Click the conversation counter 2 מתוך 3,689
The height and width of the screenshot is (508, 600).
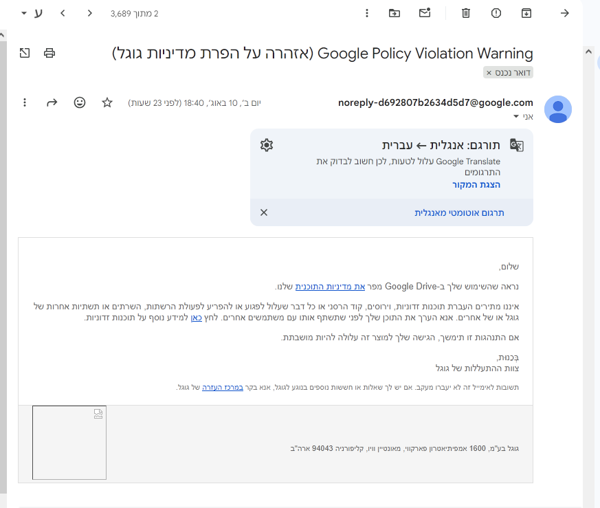134,14
